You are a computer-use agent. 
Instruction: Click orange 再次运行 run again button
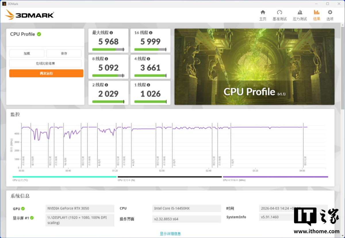[x=46, y=73]
